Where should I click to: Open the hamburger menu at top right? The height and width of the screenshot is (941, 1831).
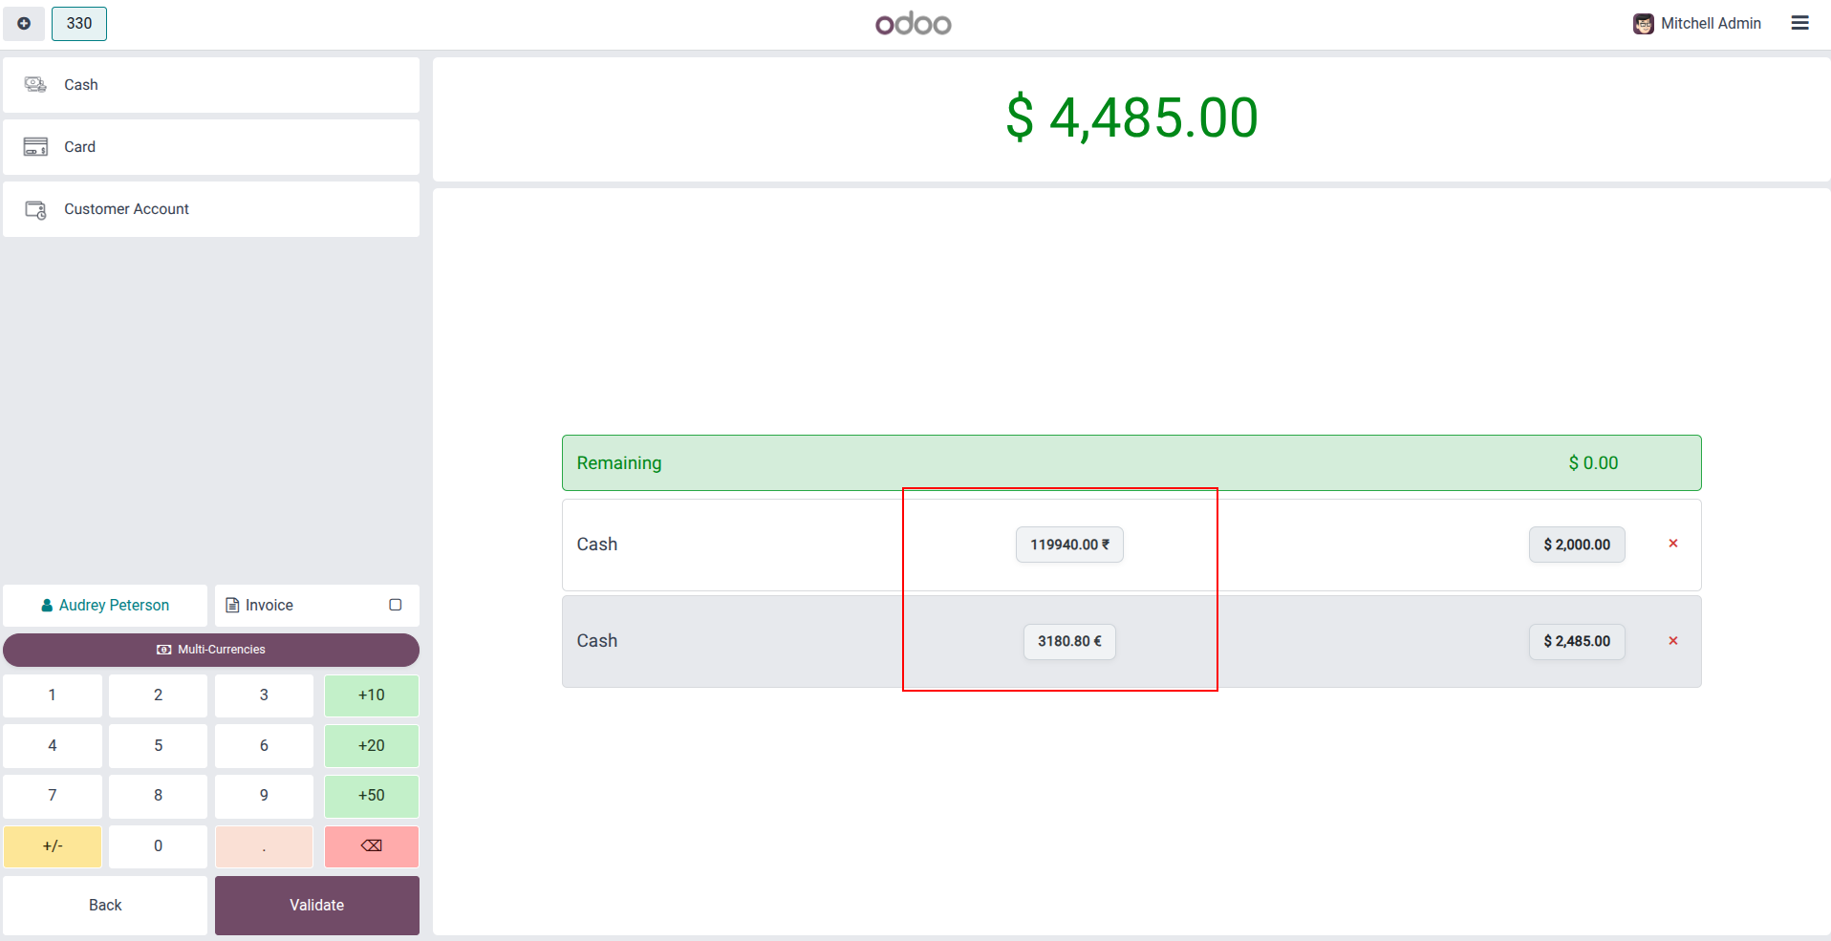1799,23
